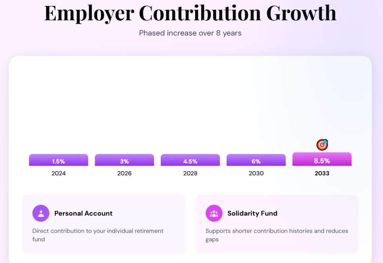
Task: Click the Solidarity Fund heading
Action: point(252,213)
